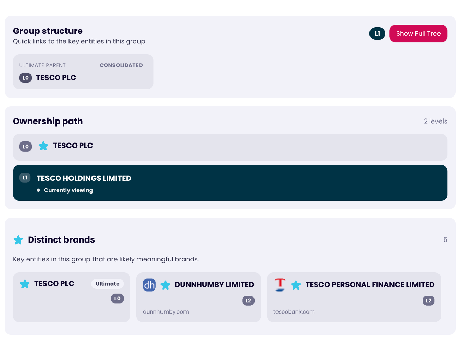The width and height of the screenshot is (462, 337).
Task: Click the L0 badge in Group structure card
Action: click(26, 78)
